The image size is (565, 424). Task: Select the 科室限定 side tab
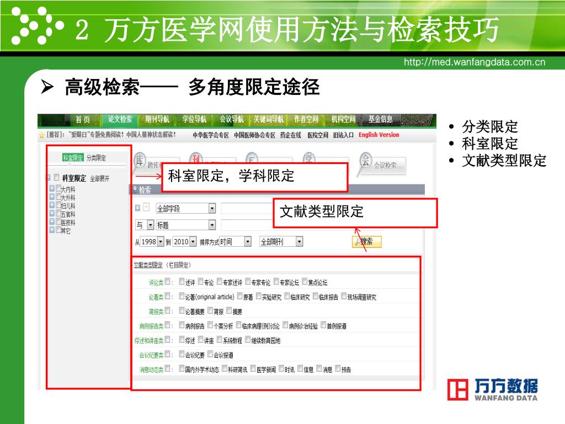point(73,158)
